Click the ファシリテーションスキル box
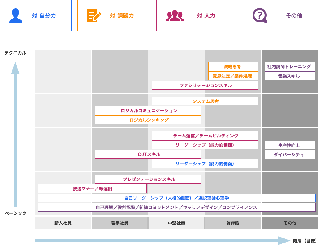The image size is (318, 245). (x=205, y=85)
